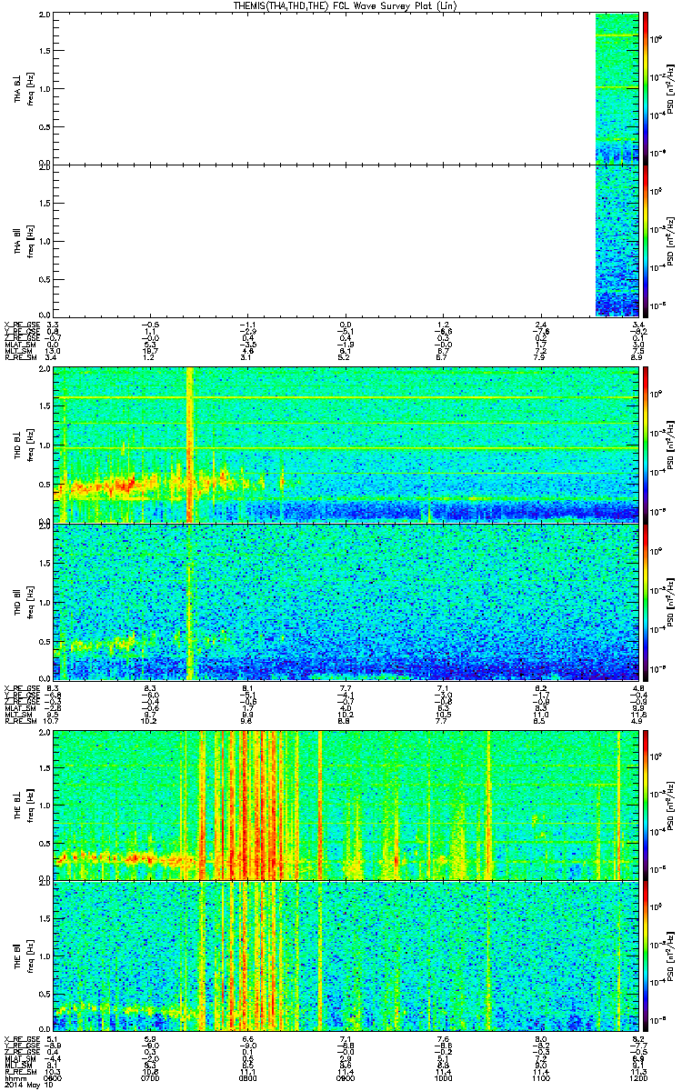Click the X_RE_GSE row label under THE panels
Screen dimensions: 682x1091
coord(22,1038)
